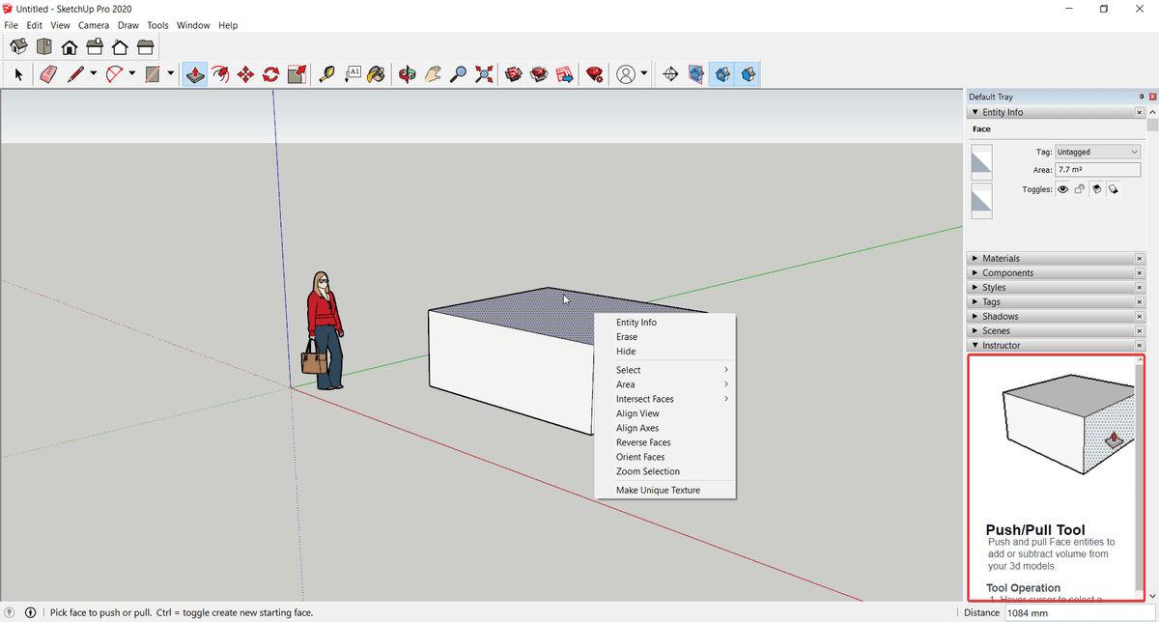1159x622 pixels.
Task: Pick the Eraser tool
Action: pos(47,74)
